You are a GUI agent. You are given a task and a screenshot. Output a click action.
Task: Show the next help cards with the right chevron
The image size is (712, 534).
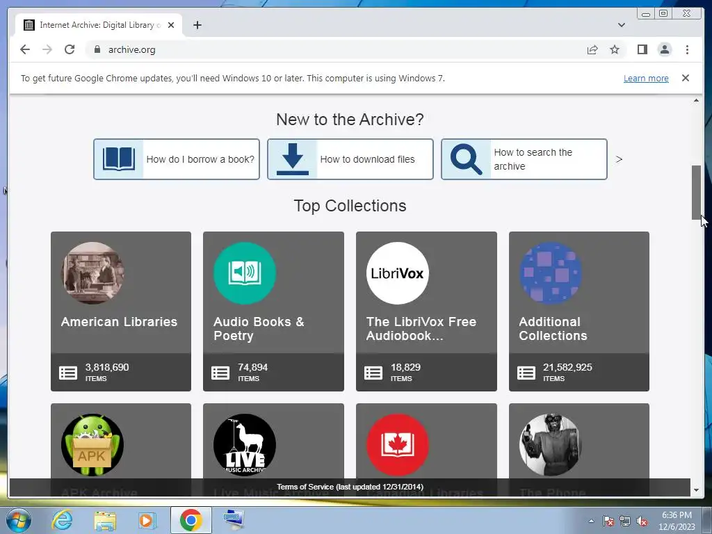pyautogui.click(x=618, y=159)
